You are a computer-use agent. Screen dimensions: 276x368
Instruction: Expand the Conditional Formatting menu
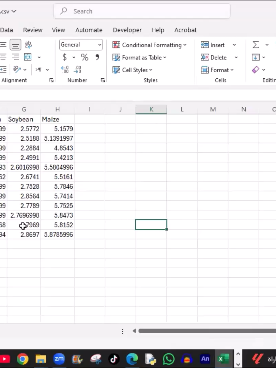149,45
